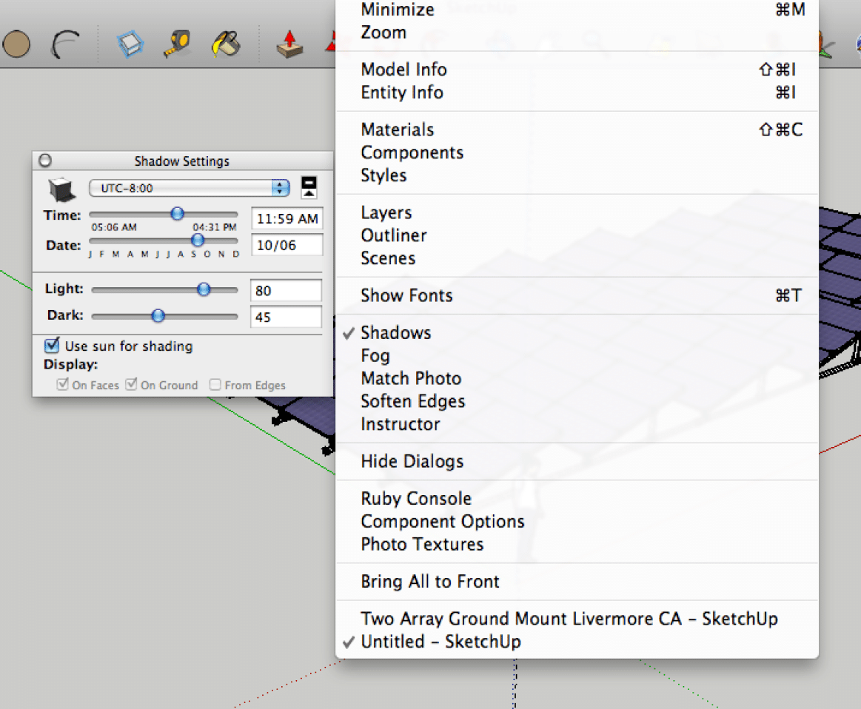Click the 11:59 AM time field
This screenshot has width=861, height=709.
coord(287,218)
